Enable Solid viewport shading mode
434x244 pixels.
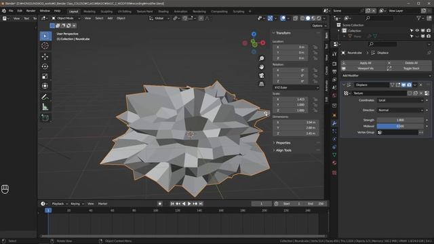(x=308, y=18)
